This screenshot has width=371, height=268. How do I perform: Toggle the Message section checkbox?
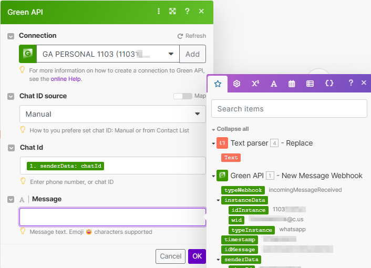click(x=11, y=199)
